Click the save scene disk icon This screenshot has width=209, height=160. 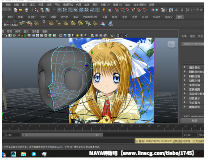pyautogui.click(x=26, y=10)
